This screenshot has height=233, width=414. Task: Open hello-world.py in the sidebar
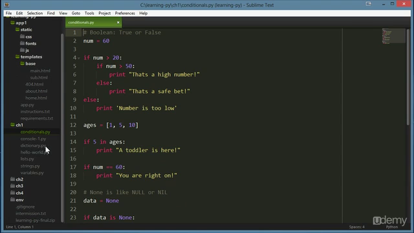click(34, 152)
